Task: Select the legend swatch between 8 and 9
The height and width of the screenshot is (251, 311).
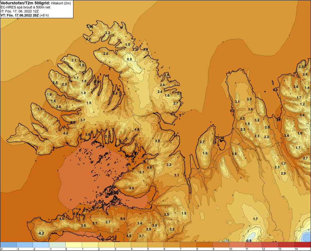Action: pos(205,245)
